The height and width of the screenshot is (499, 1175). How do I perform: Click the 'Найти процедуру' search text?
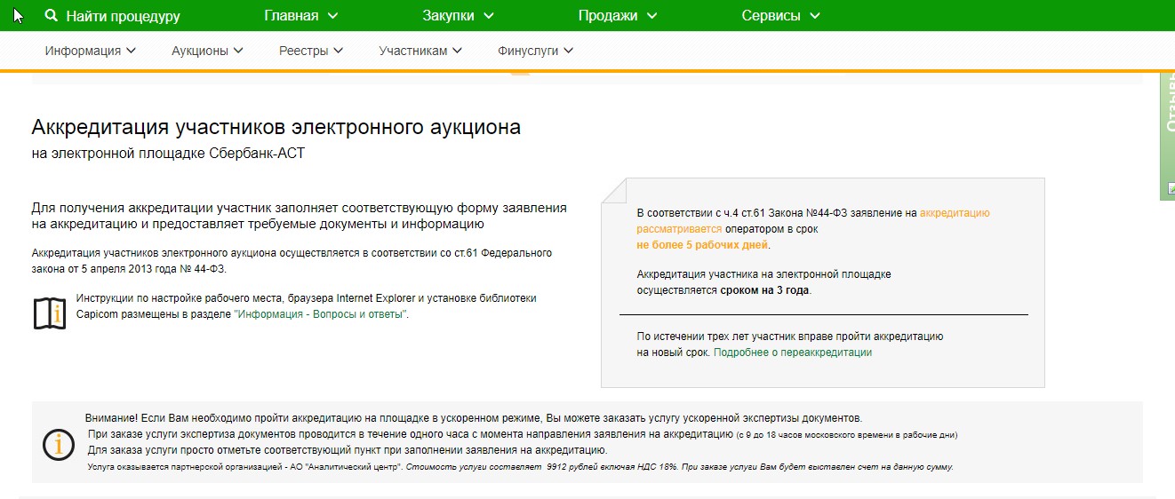pyautogui.click(x=123, y=16)
